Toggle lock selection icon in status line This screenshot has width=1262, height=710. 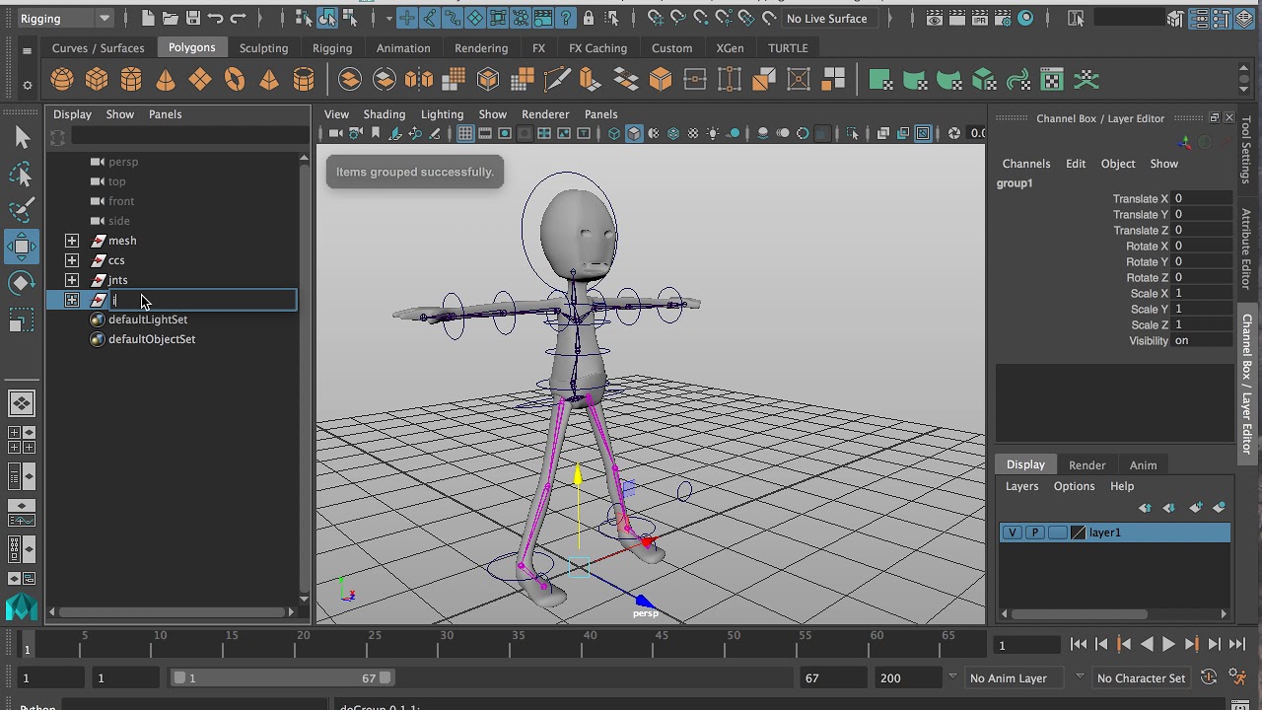coord(589,18)
